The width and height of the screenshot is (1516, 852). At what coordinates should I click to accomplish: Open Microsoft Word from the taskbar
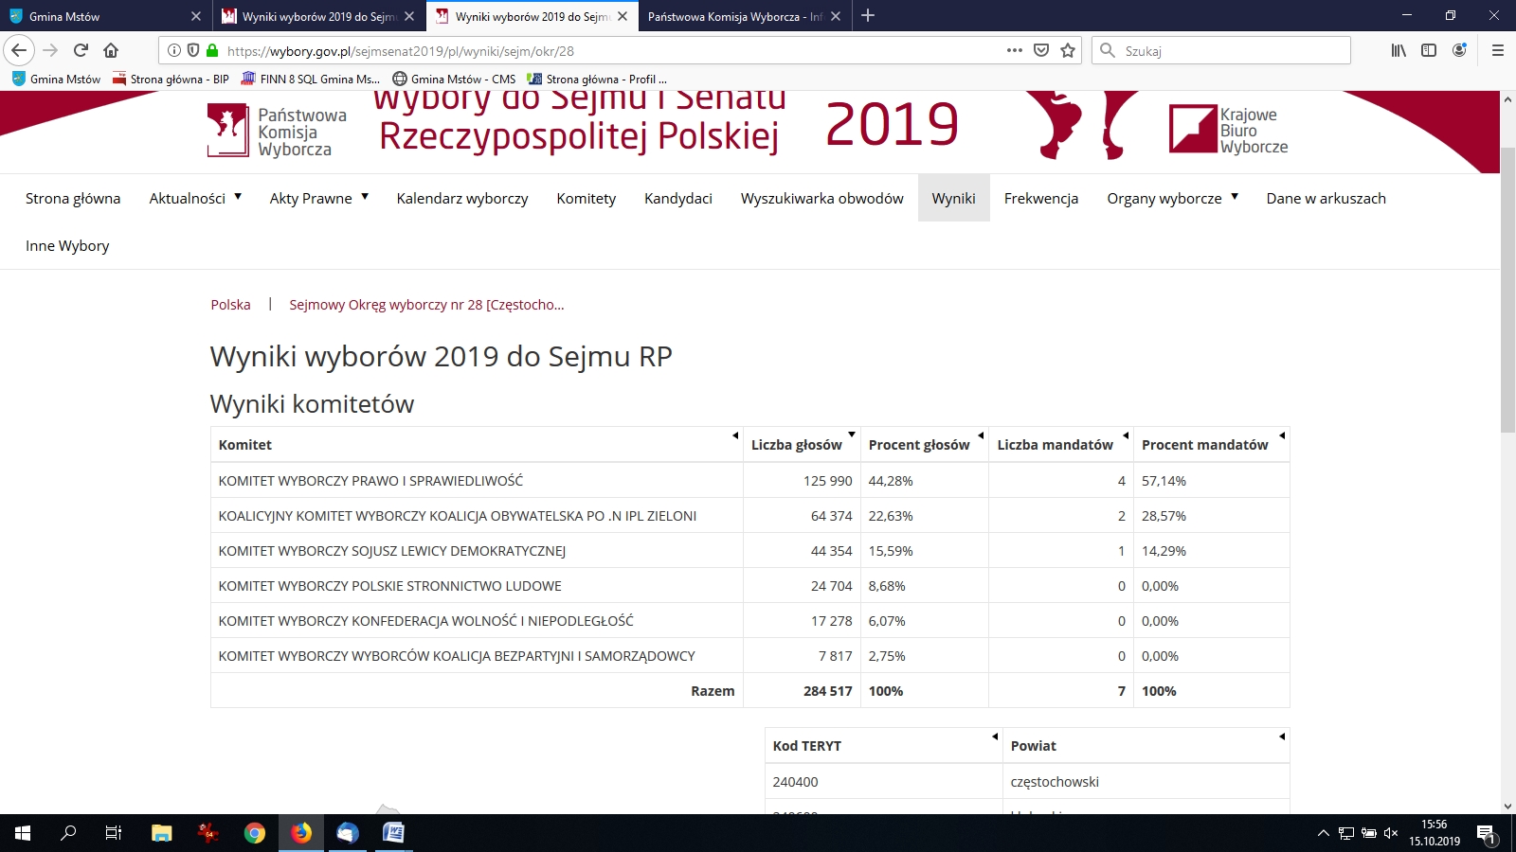click(393, 833)
